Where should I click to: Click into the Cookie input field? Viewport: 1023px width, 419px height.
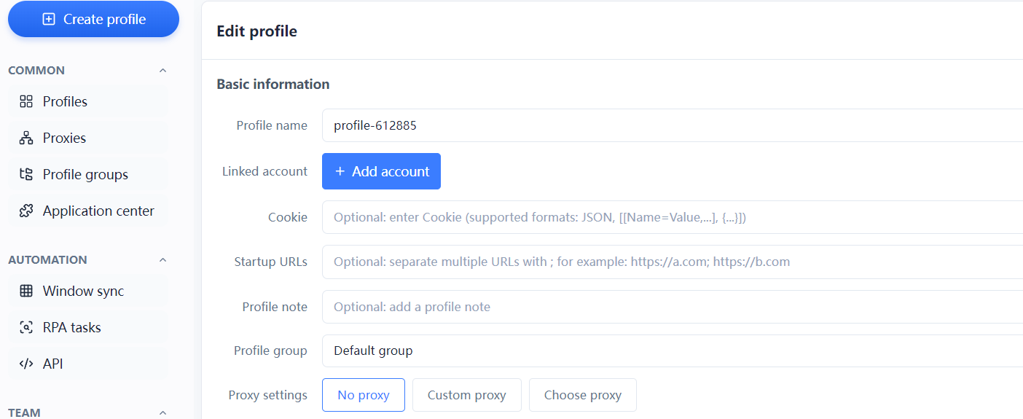click(673, 217)
